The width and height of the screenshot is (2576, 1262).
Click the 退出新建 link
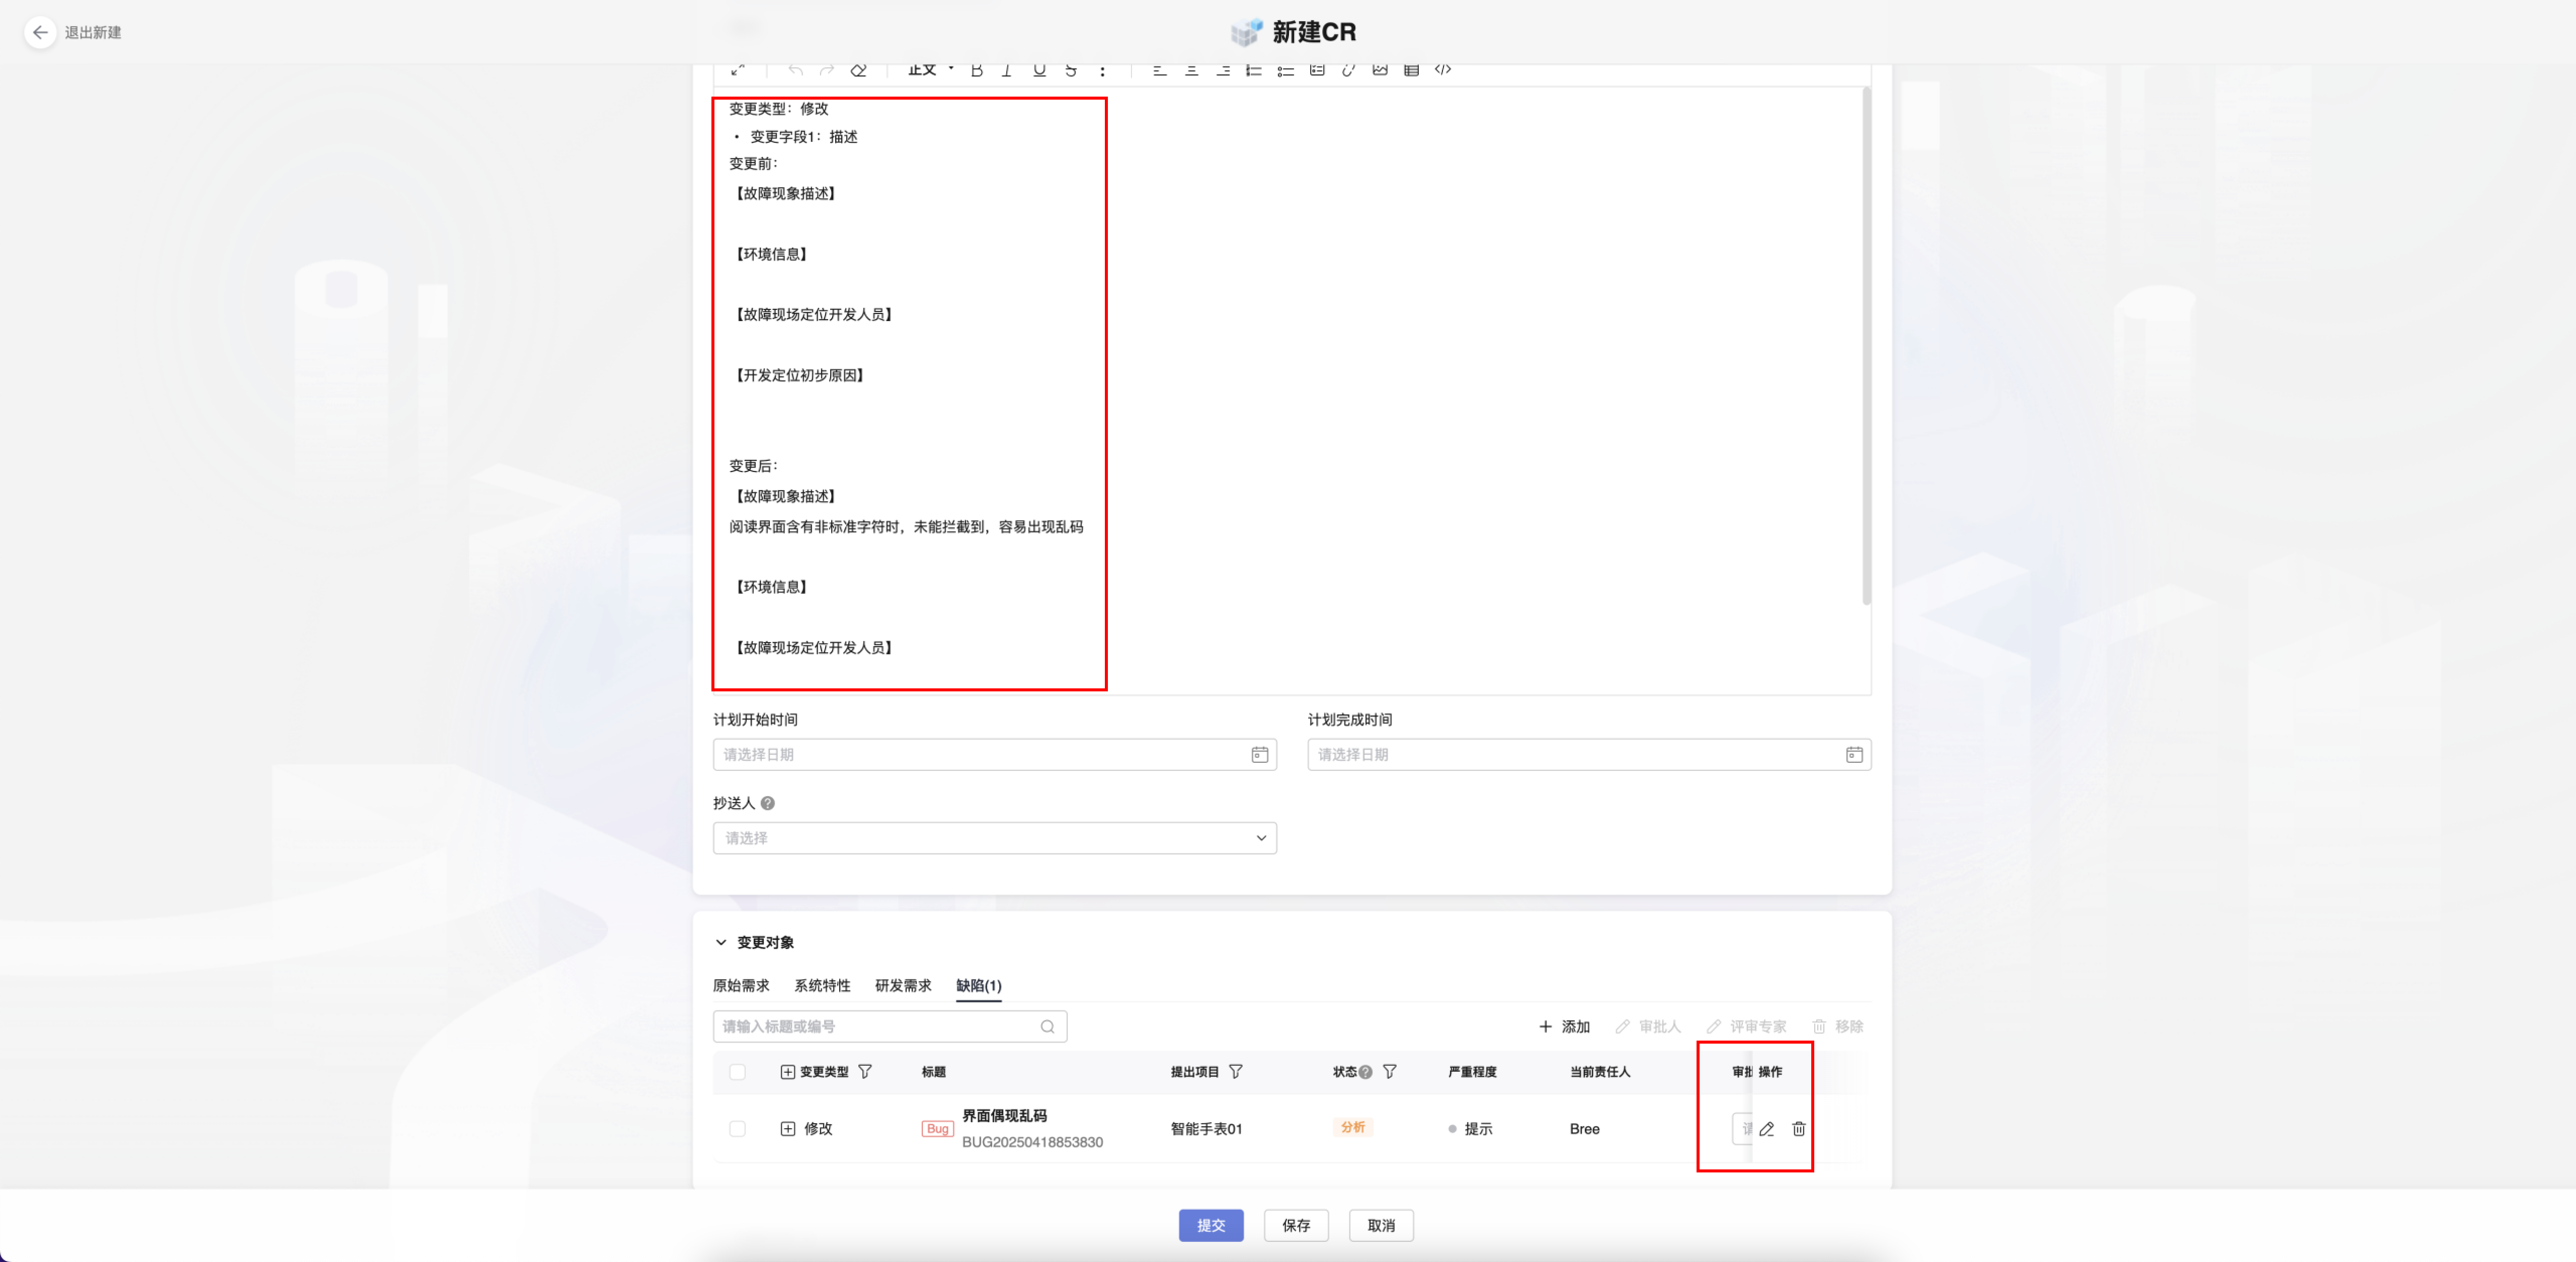click(93, 32)
